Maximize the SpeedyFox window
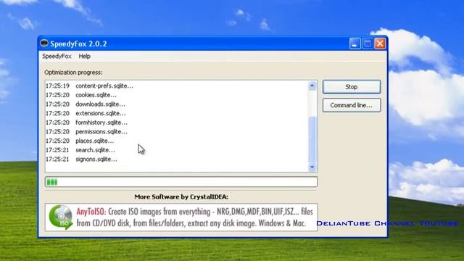This screenshot has width=464, height=261. click(x=368, y=43)
